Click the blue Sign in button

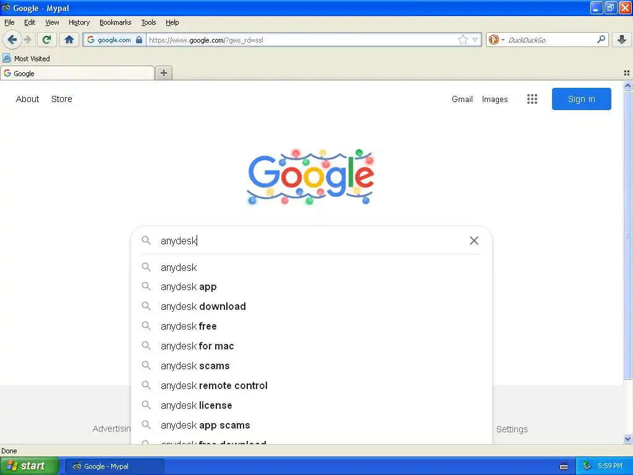tap(581, 99)
